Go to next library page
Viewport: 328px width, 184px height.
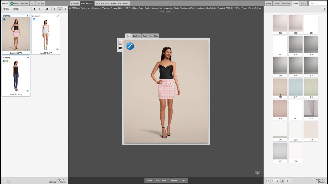[x=13, y=181]
